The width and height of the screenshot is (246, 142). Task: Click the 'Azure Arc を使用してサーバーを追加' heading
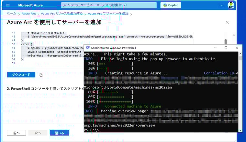(54, 22)
